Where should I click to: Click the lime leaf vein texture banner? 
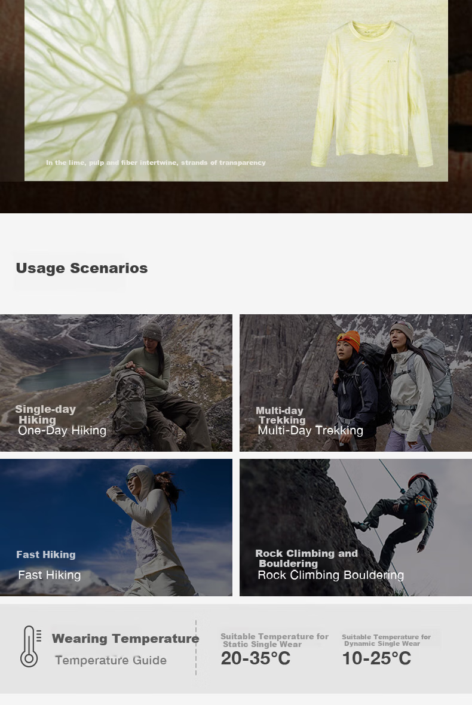click(236, 90)
